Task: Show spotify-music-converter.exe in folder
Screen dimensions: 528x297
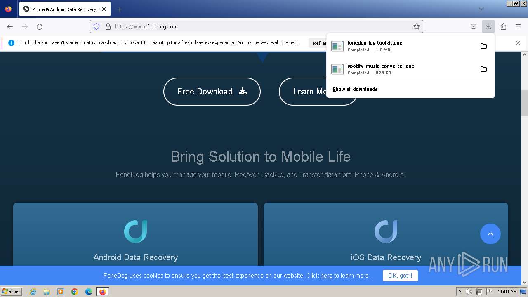Action: point(483,69)
